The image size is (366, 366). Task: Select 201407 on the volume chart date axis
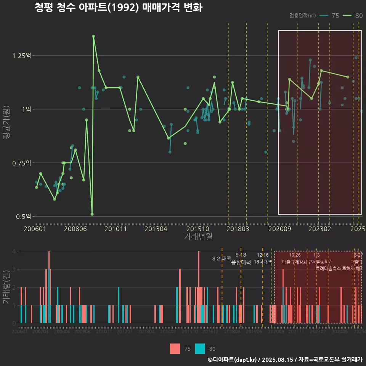[x=168, y=331]
